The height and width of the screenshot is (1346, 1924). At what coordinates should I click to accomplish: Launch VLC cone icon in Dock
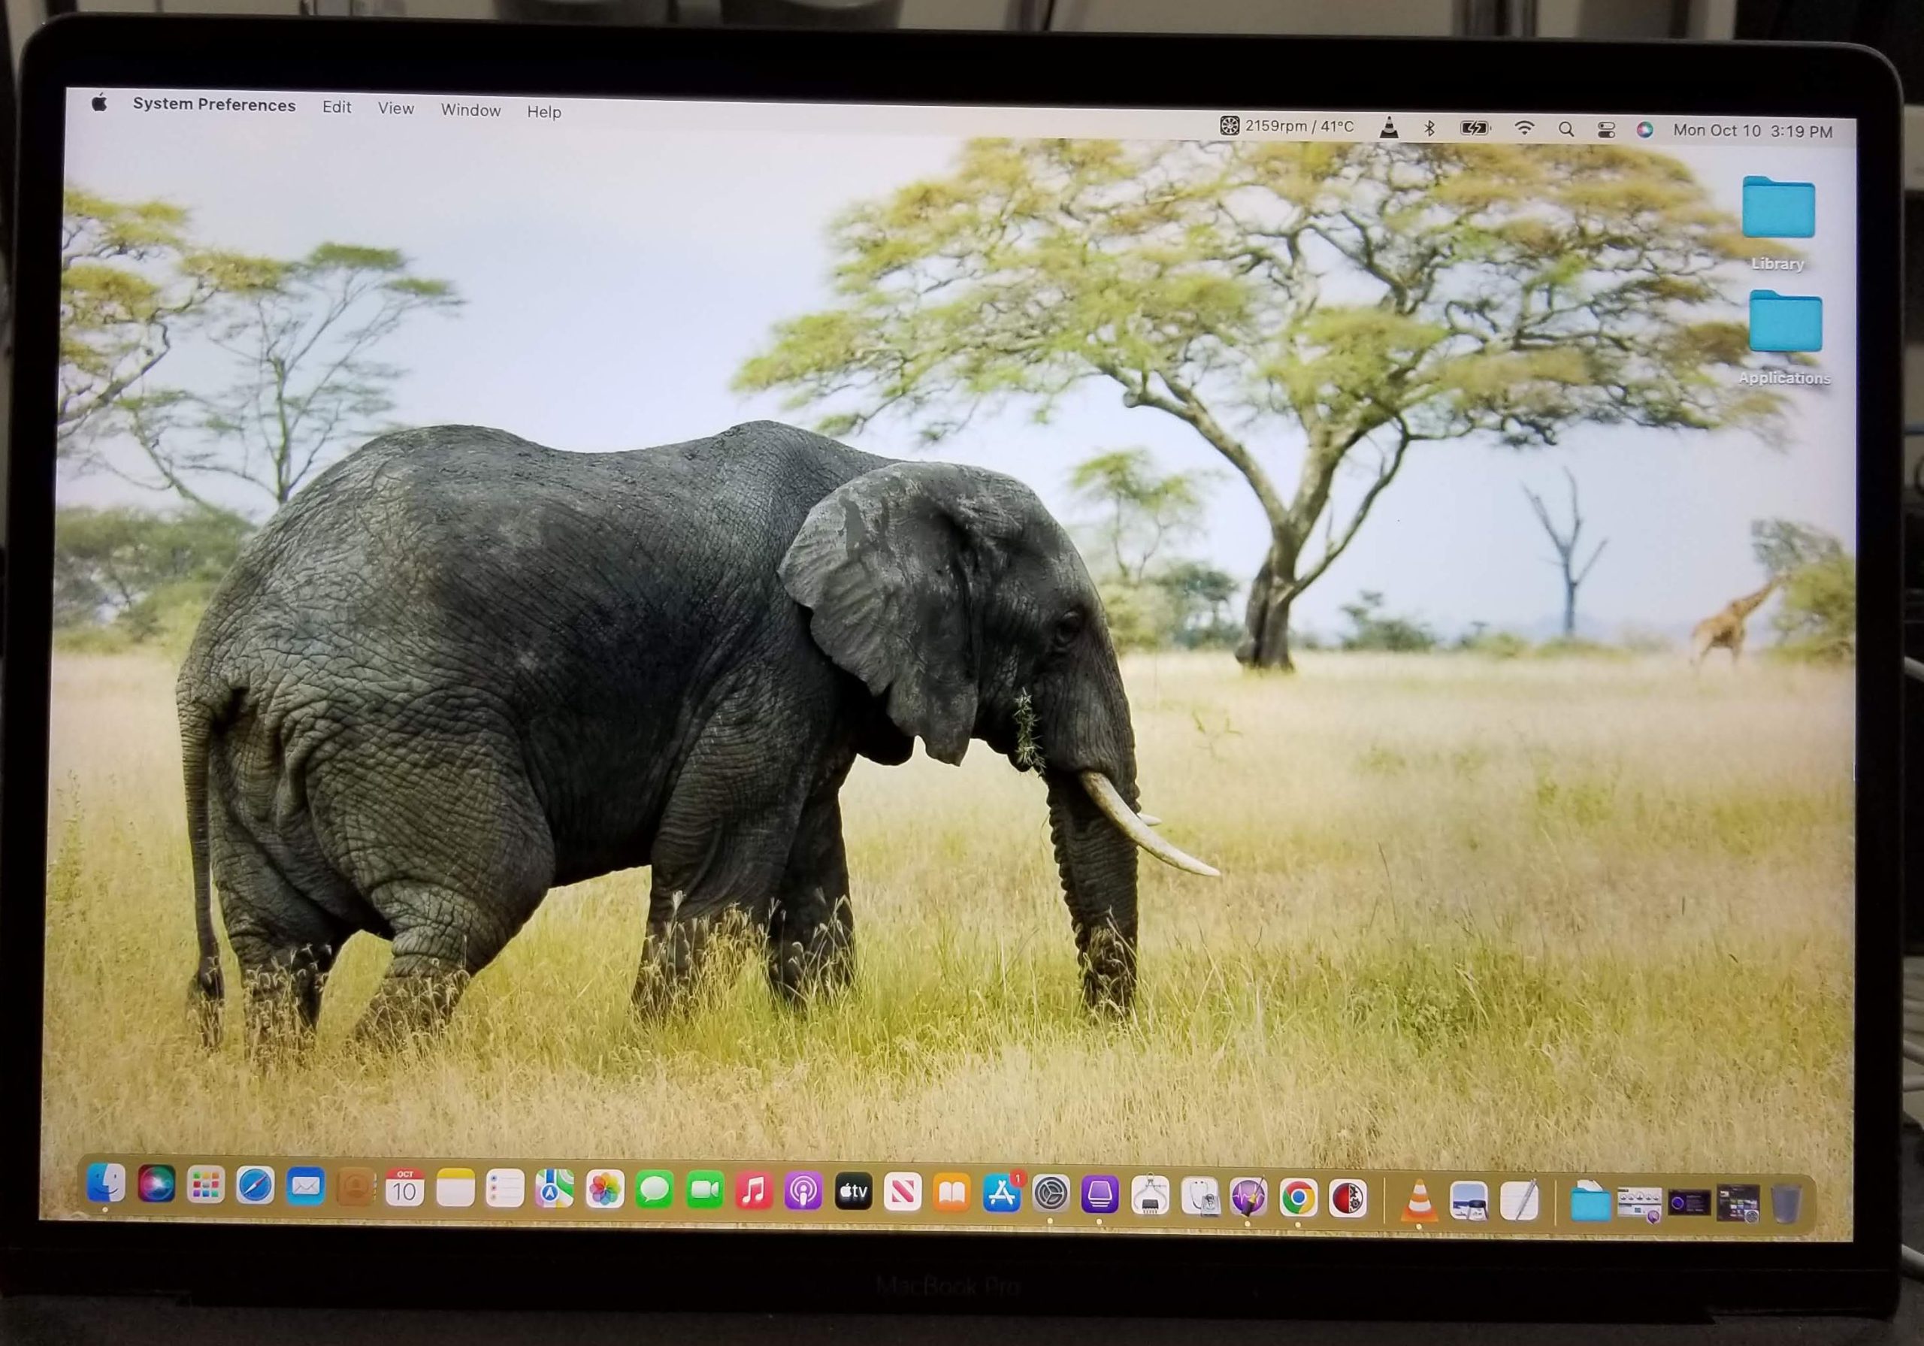tap(1418, 1202)
